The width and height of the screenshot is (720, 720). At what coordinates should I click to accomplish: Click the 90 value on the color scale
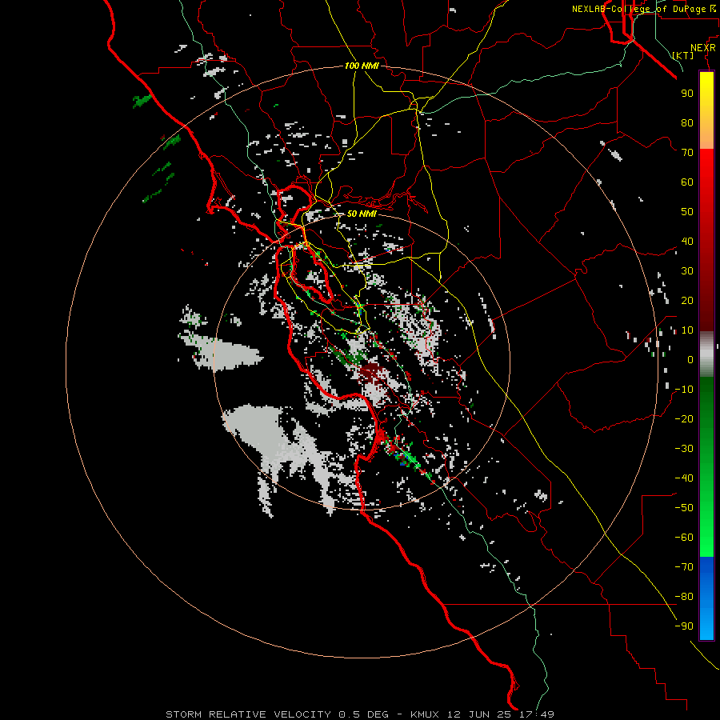687,94
